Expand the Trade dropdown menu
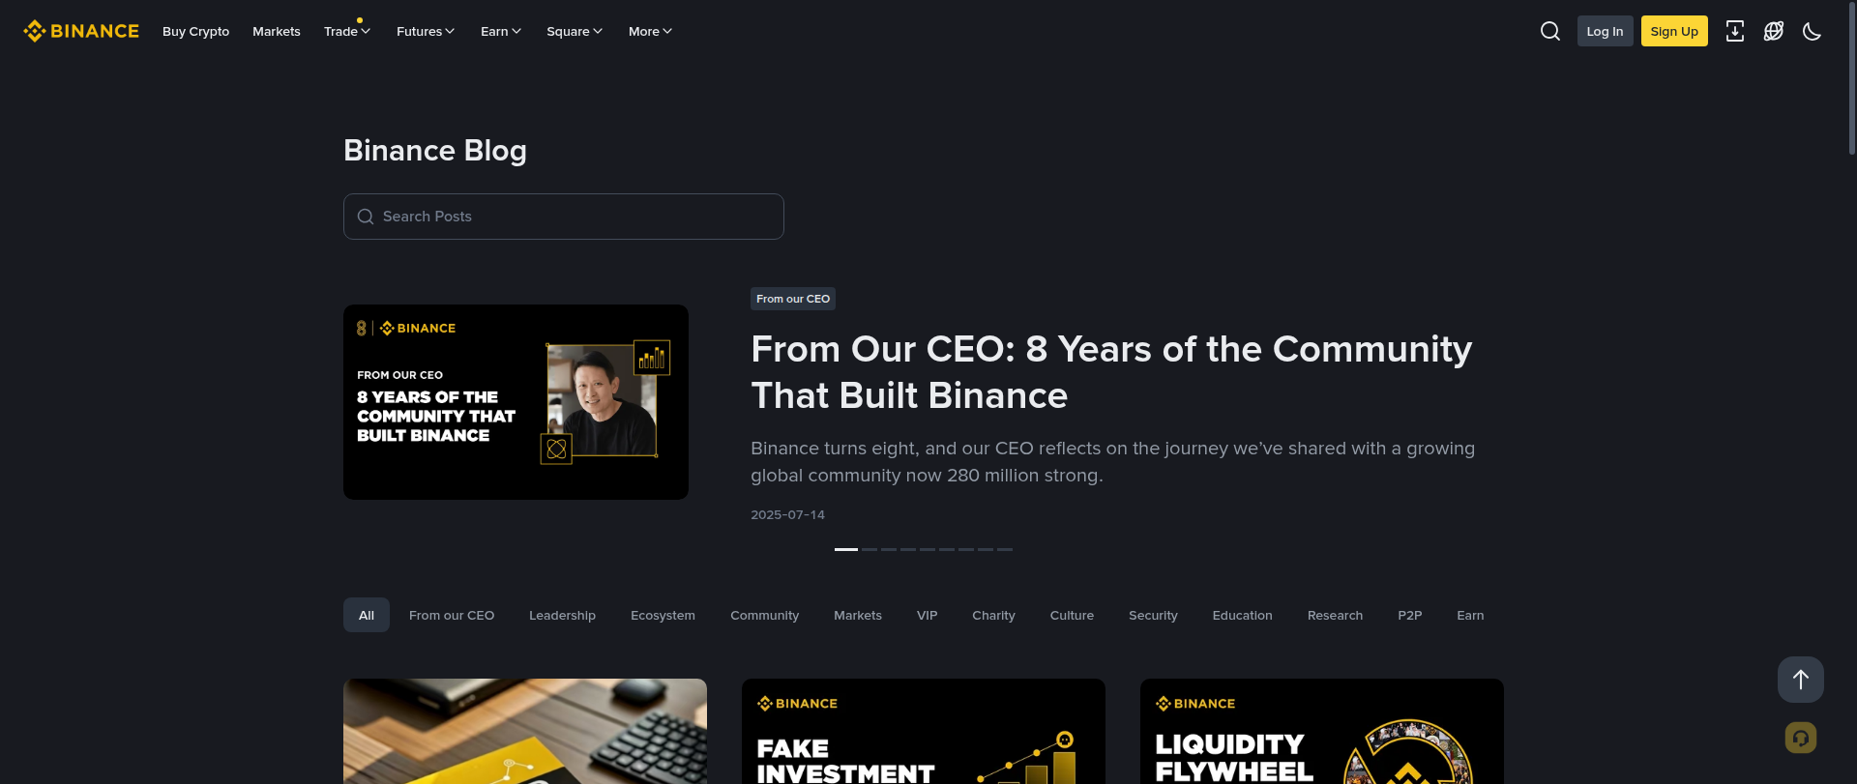The image size is (1857, 784). (x=347, y=31)
